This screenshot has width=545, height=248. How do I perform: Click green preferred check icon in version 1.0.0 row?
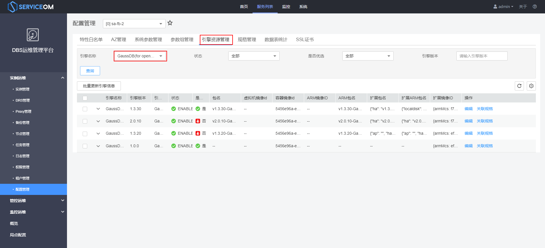[x=198, y=146]
